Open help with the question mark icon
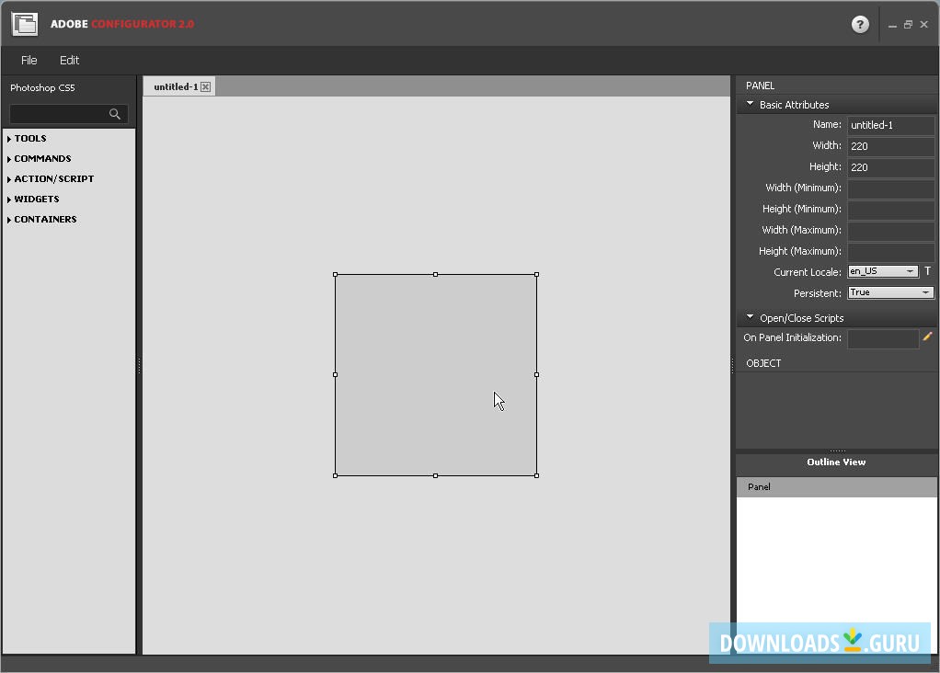This screenshot has height=673, width=940. (860, 24)
